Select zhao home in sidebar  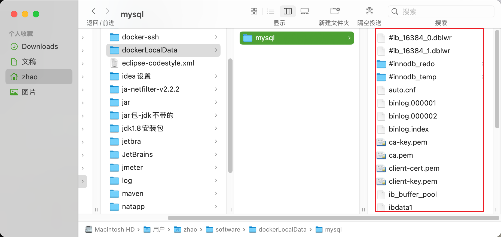point(39,77)
